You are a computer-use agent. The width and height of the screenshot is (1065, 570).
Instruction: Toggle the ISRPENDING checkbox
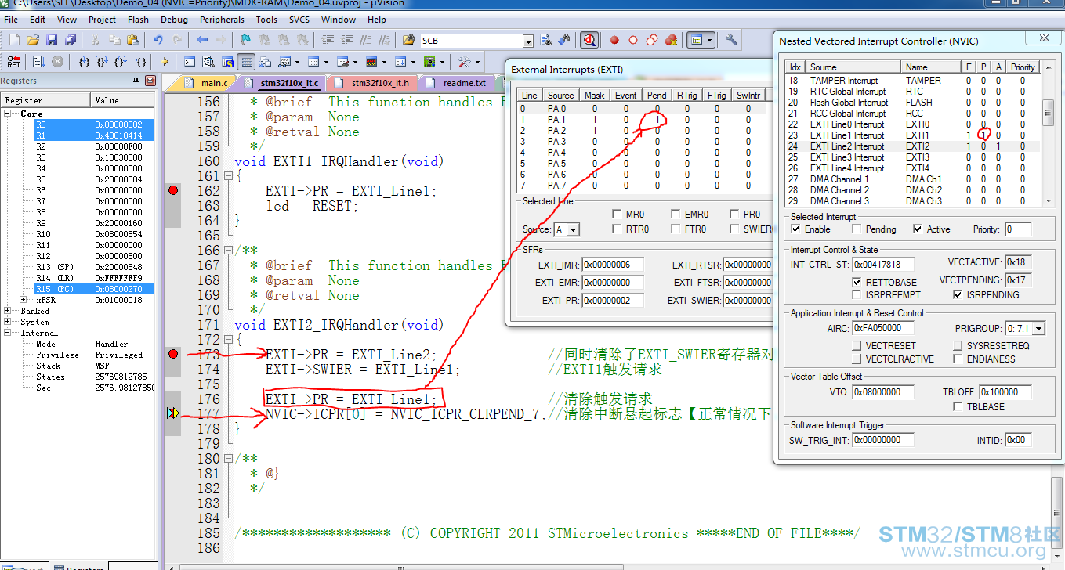(958, 295)
